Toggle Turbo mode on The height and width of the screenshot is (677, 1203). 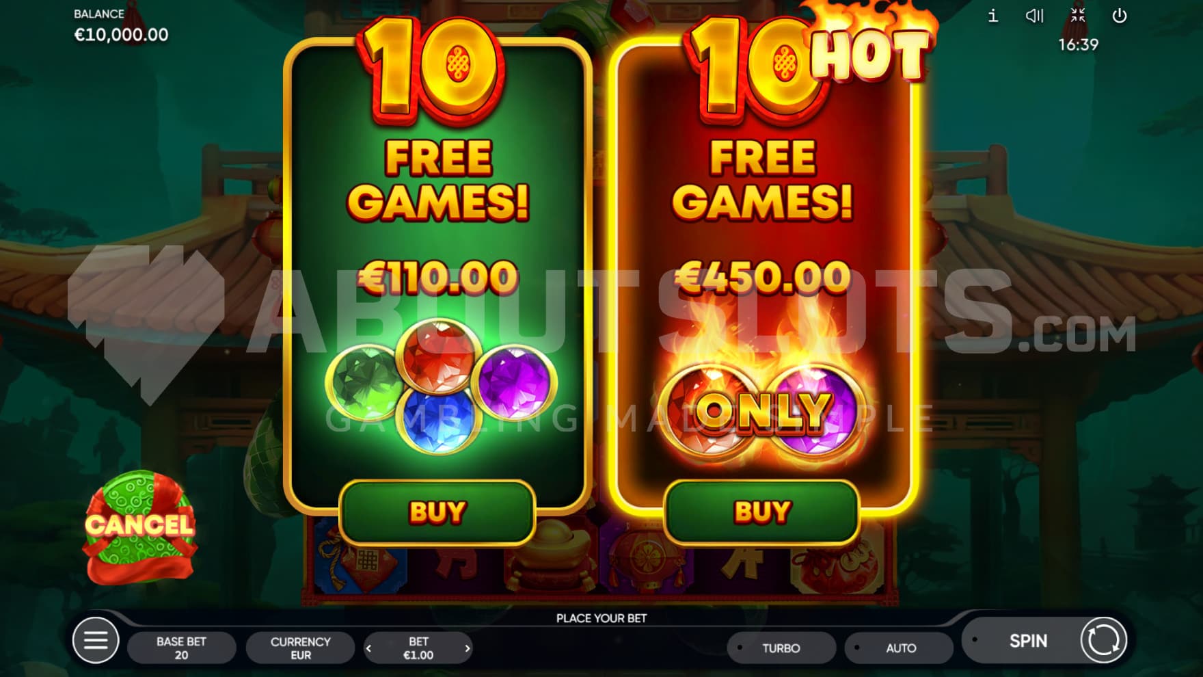click(781, 648)
